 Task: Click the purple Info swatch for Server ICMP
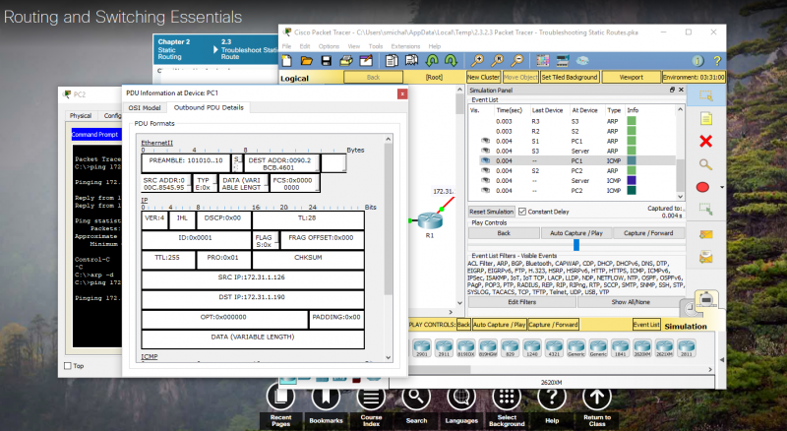[632, 180]
